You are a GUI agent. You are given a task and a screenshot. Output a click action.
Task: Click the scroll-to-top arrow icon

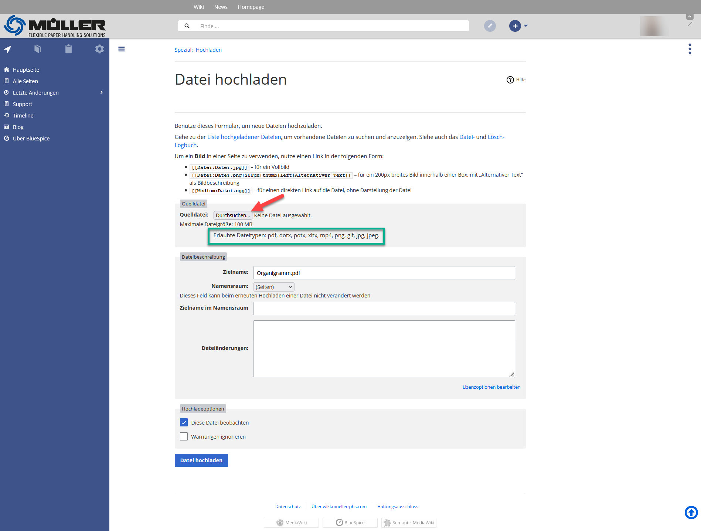point(691,513)
